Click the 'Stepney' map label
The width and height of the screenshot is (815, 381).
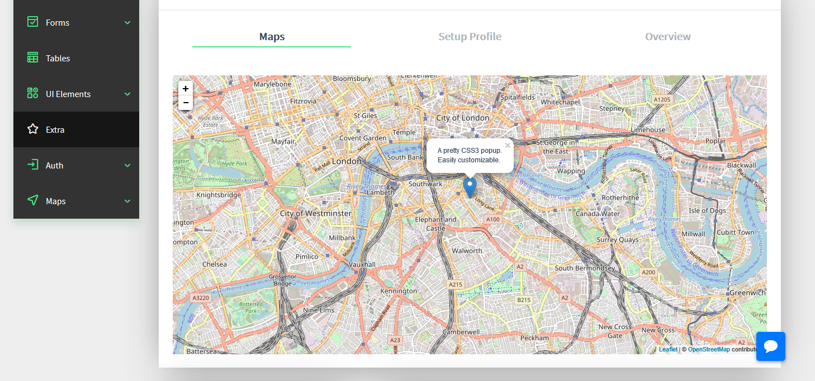[x=612, y=109]
